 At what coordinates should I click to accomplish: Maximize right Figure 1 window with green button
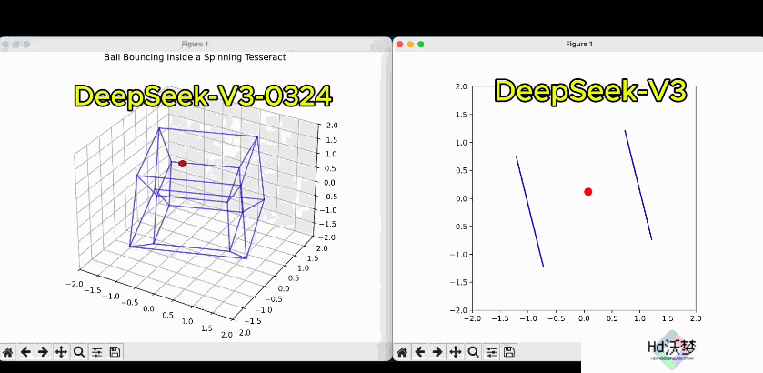(x=421, y=45)
